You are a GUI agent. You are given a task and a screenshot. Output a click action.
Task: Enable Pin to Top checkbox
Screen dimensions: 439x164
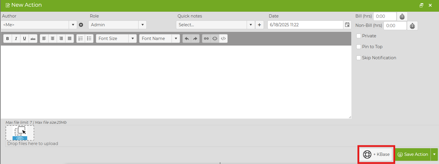click(359, 47)
